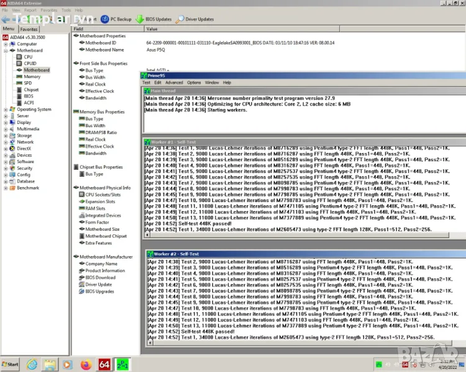The width and height of the screenshot is (466, 372).
Task: Select the Chipset node under Motherboard
Action: [x=31, y=90]
